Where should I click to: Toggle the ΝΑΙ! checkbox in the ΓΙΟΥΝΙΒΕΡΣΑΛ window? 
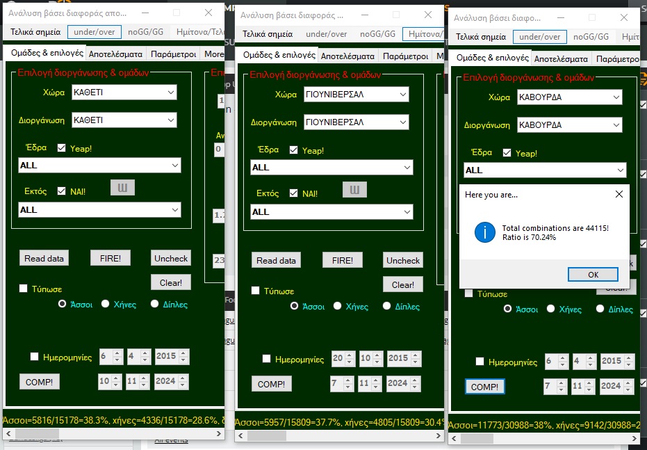(x=293, y=193)
